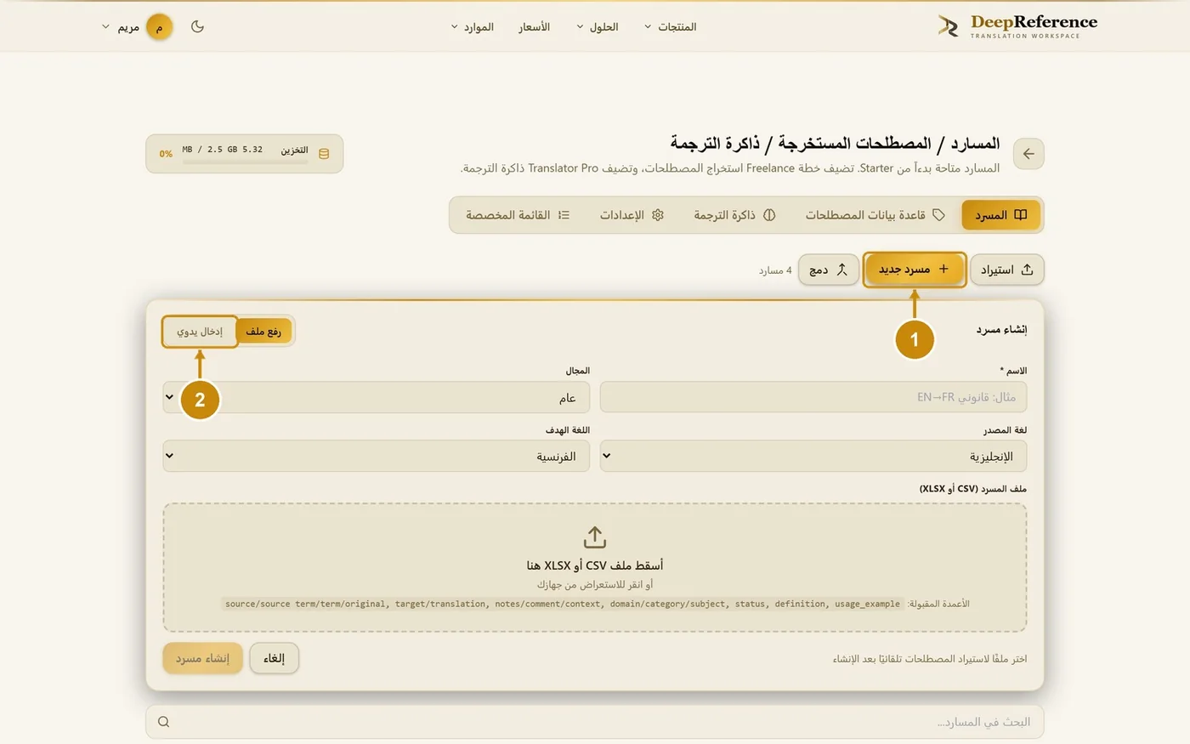The image size is (1190, 744).
Task: Open the المجال domain dropdown
Action: tap(377, 397)
